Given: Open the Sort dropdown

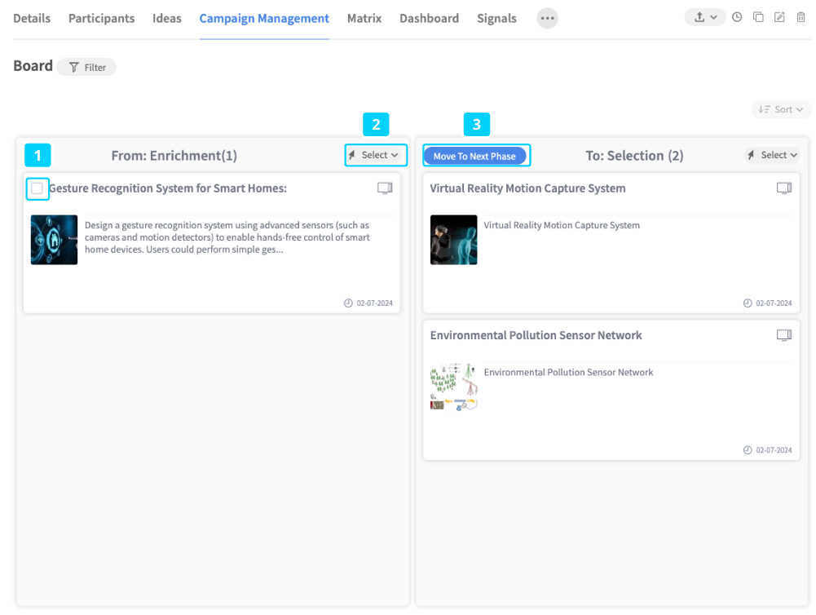Looking at the screenshot, I should 781,109.
